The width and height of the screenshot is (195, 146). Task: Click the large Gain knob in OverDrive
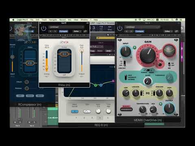click(x=148, y=55)
